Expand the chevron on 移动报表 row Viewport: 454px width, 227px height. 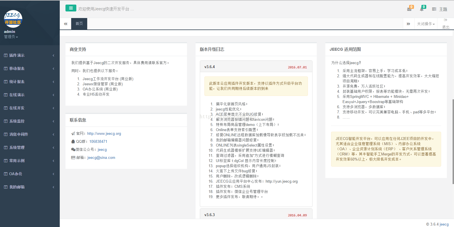coord(53,69)
